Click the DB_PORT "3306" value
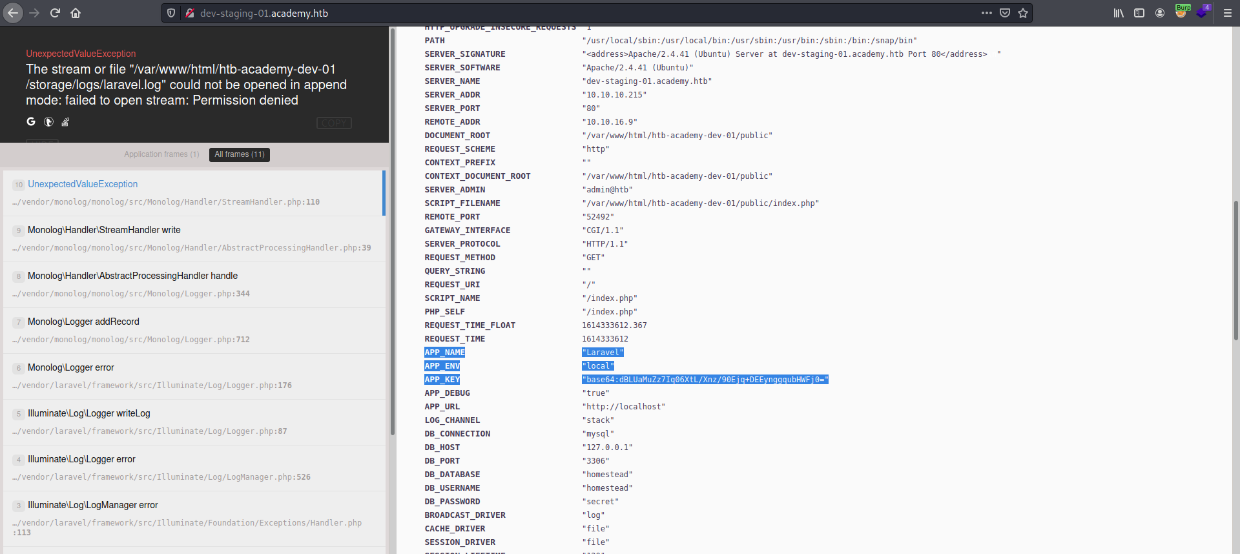Viewport: 1240px width, 554px height. click(595, 461)
